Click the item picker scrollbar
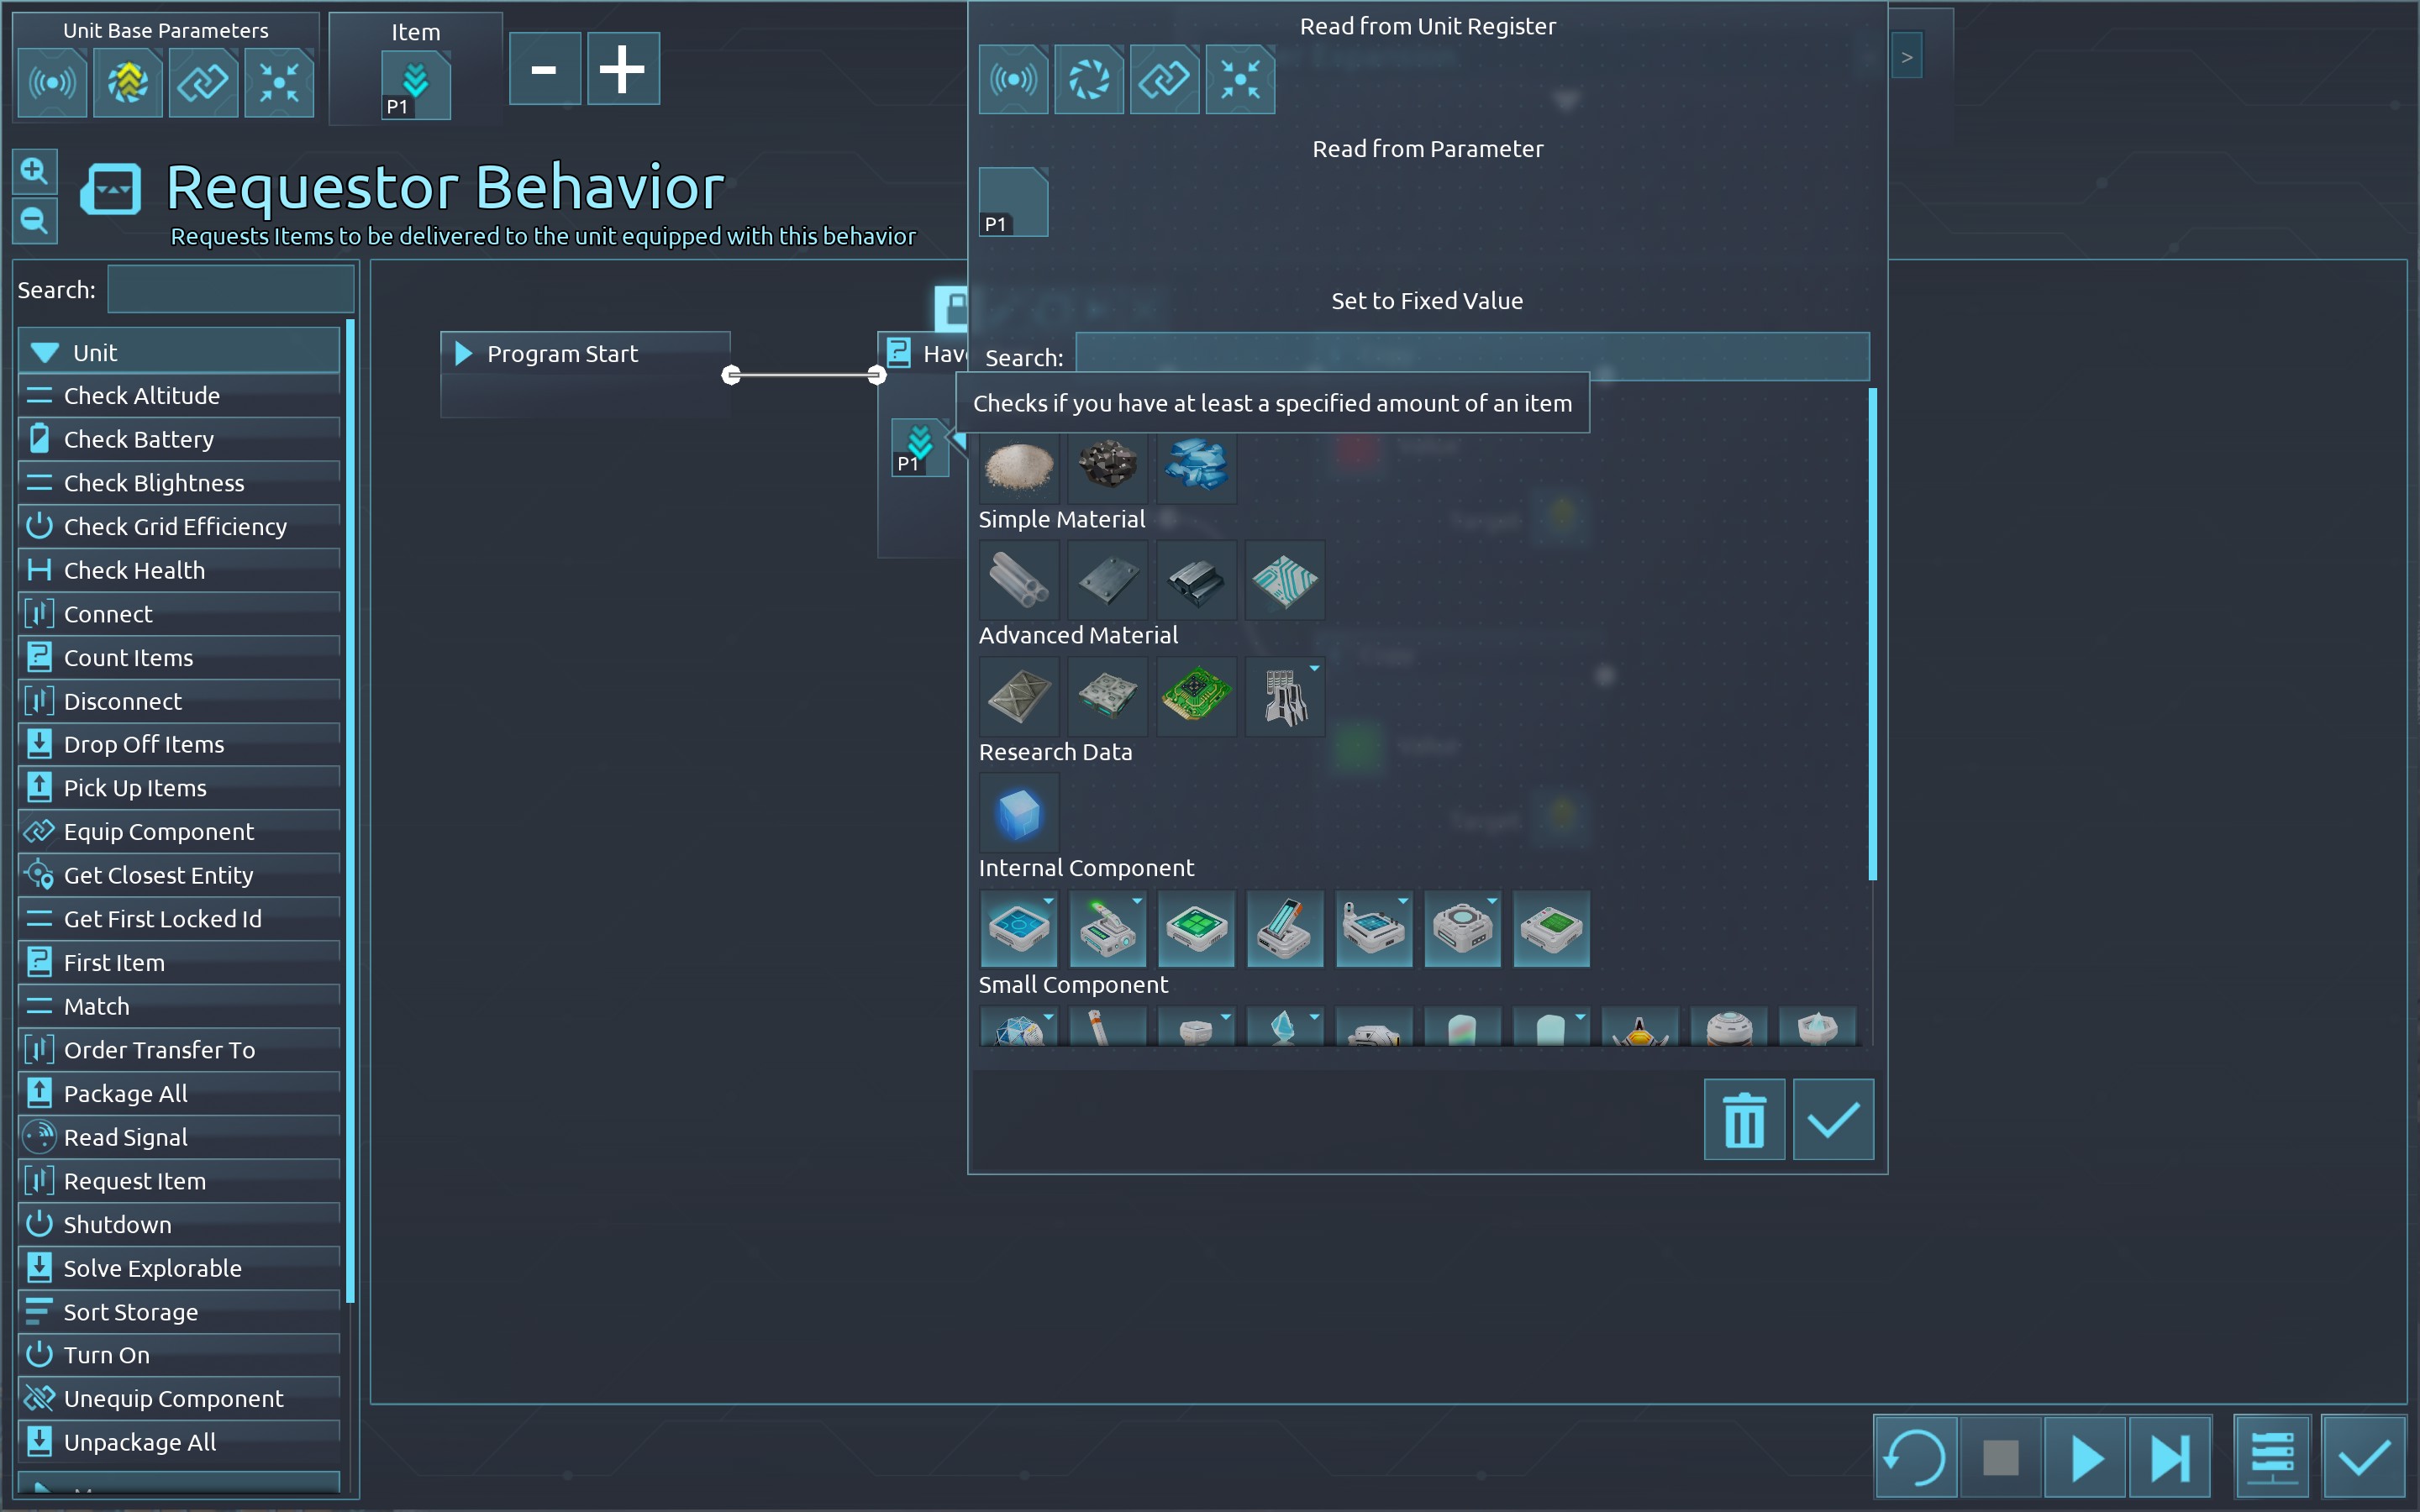Screen dimensions: 2420x1512 (1872, 634)
